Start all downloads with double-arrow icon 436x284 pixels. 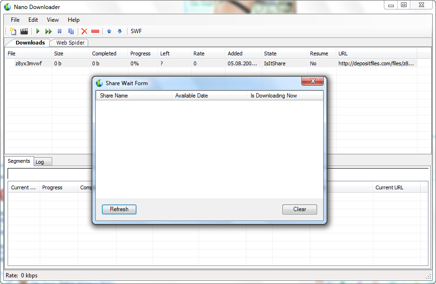pyautogui.click(x=48, y=31)
